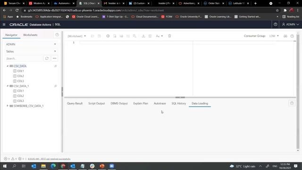The image size is (302, 170).
Task: Click the Run Statement icon
Action: click(108, 36)
